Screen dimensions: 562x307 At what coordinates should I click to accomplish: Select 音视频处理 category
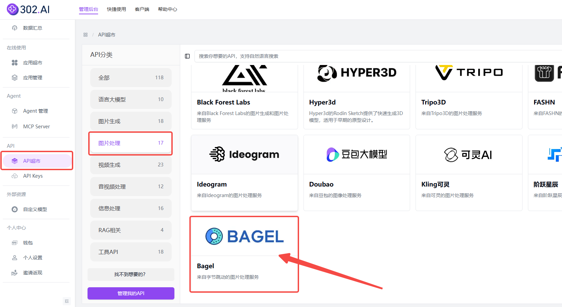[x=131, y=187]
